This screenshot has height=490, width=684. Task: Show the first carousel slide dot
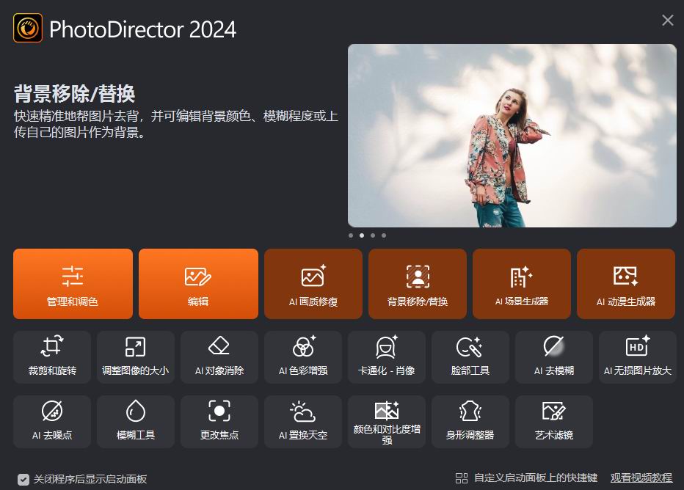click(351, 235)
